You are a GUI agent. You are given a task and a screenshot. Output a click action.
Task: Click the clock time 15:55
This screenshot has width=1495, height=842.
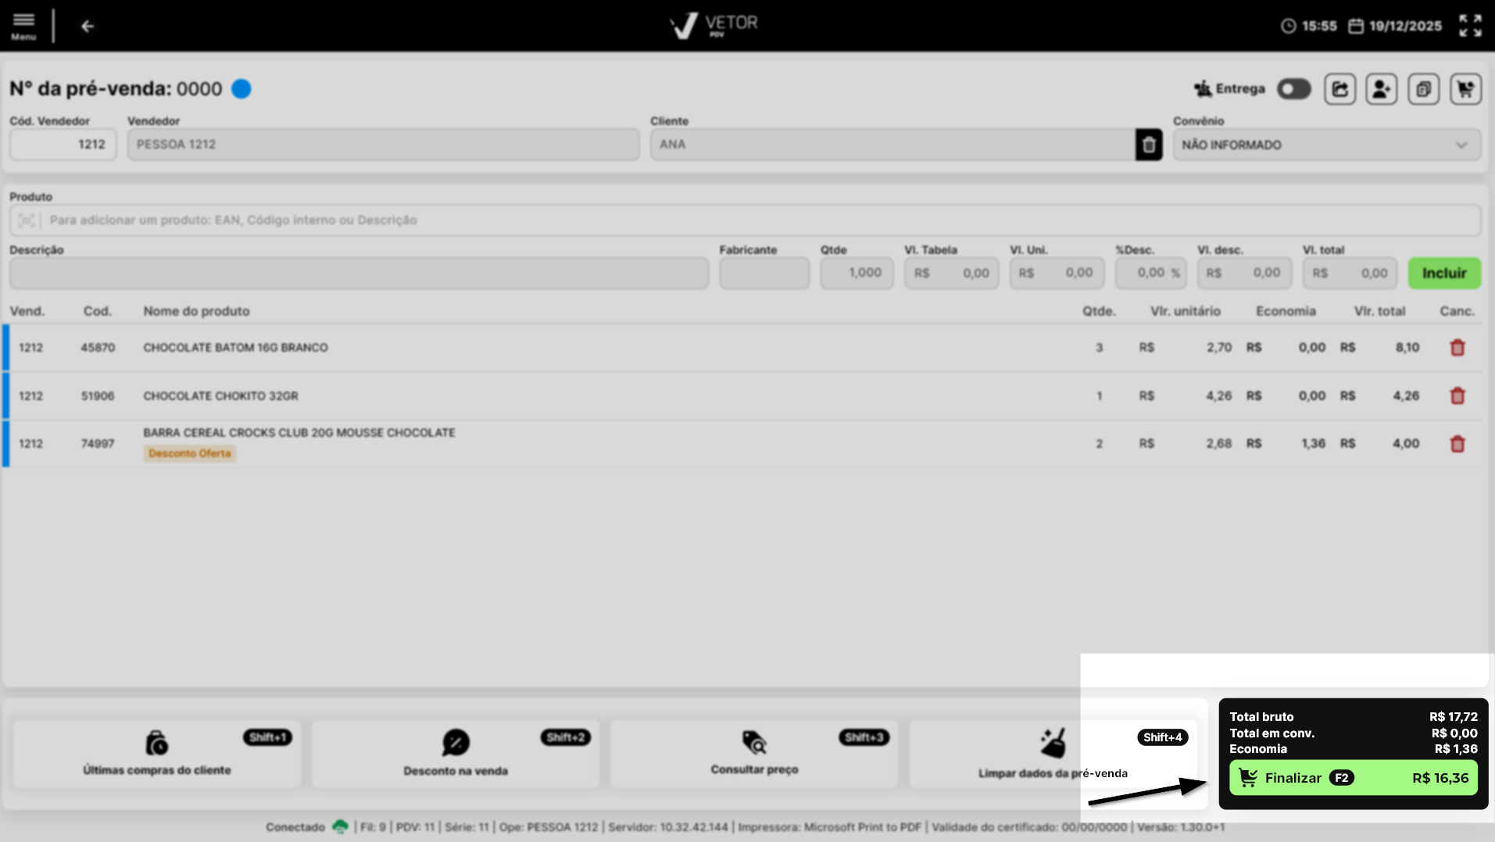pyautogui.click(x=1319, y=26)
